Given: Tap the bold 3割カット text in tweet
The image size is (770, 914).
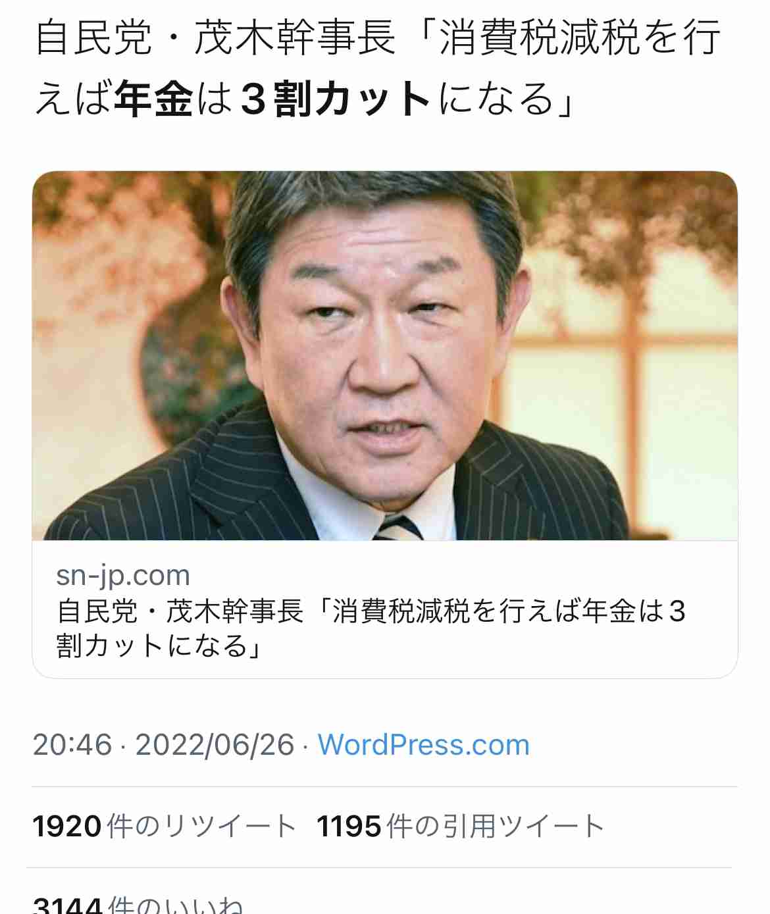Looking at the screenshot, I should [x=336, y=99].
